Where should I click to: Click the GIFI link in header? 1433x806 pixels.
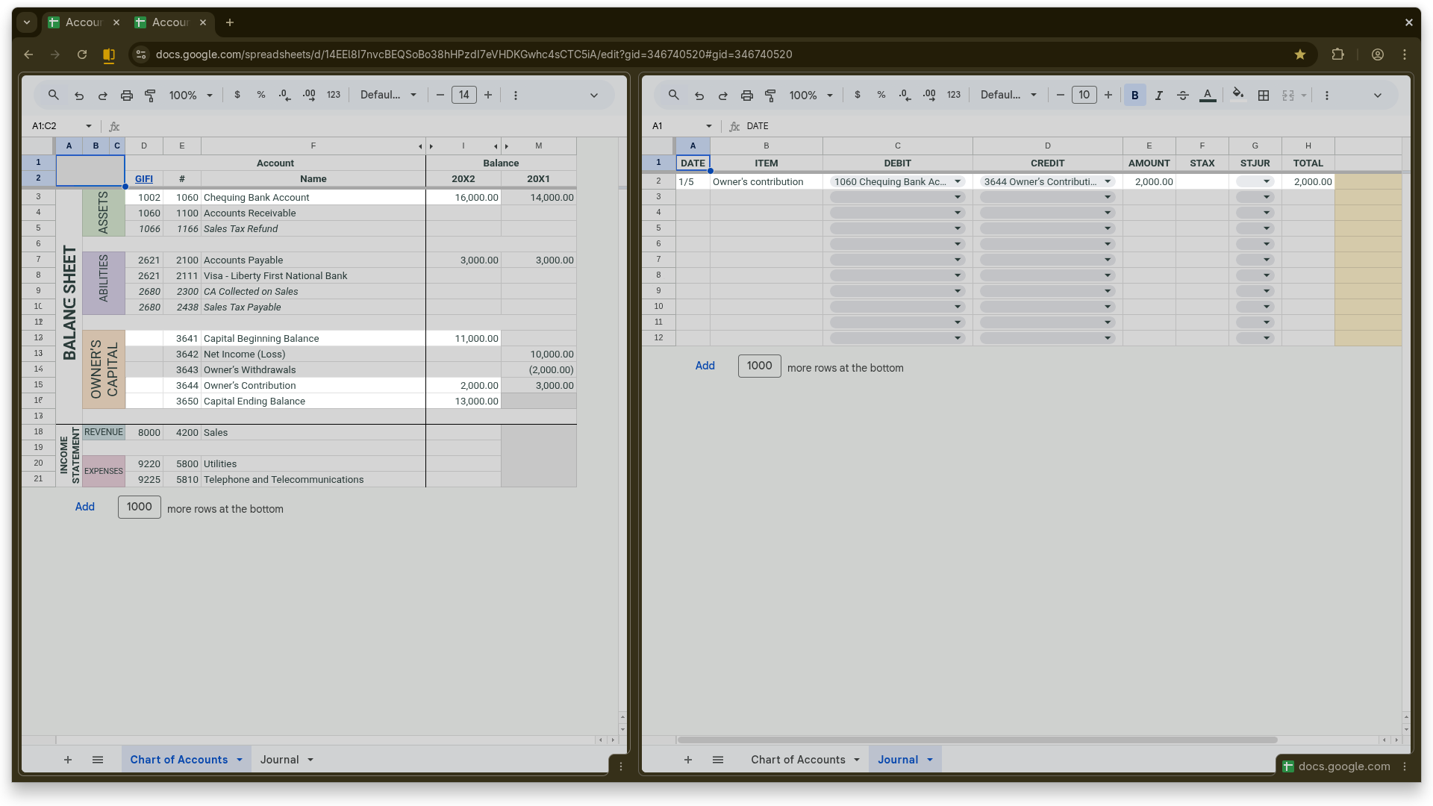(144, 179)
